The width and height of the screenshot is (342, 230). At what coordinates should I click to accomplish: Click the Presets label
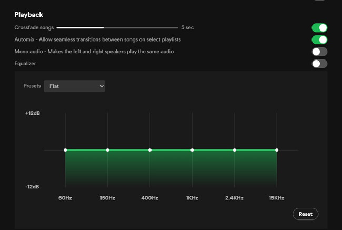click(32, 86)
